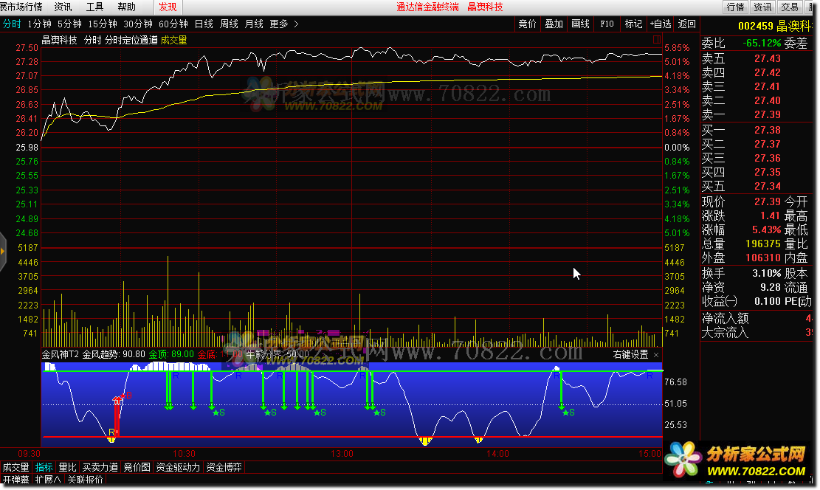The image size is (820, 490).
Task: Open the 资讯 menu in the menu bar
Action: [63, 7]
